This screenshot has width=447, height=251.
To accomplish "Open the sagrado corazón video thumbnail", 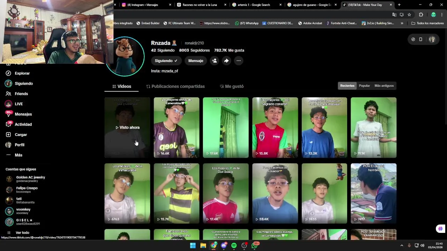I will (275, 128).
